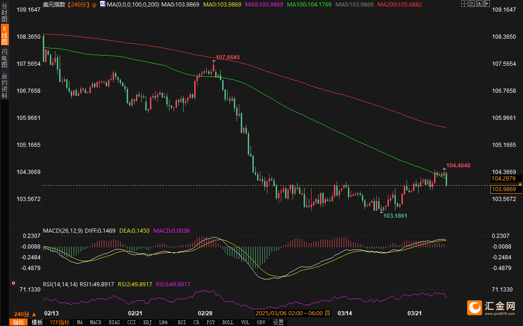
Task: Select the KDJ indicator button
Action: tap(148, 322)
